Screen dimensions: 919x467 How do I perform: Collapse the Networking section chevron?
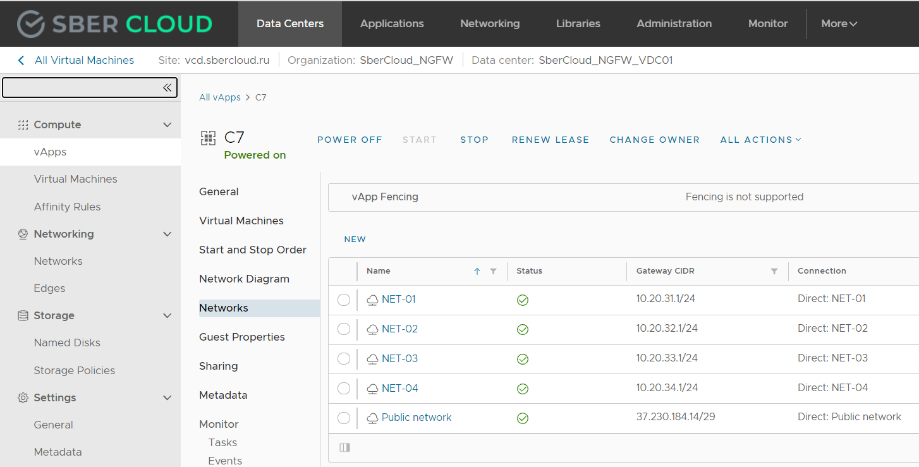167,234
